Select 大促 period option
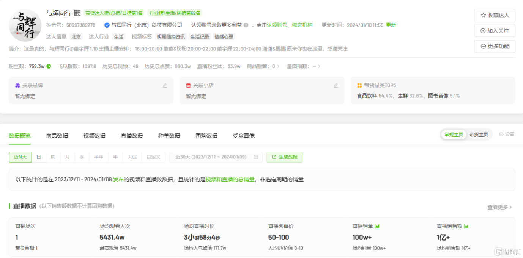 click(x=132, y=157)
